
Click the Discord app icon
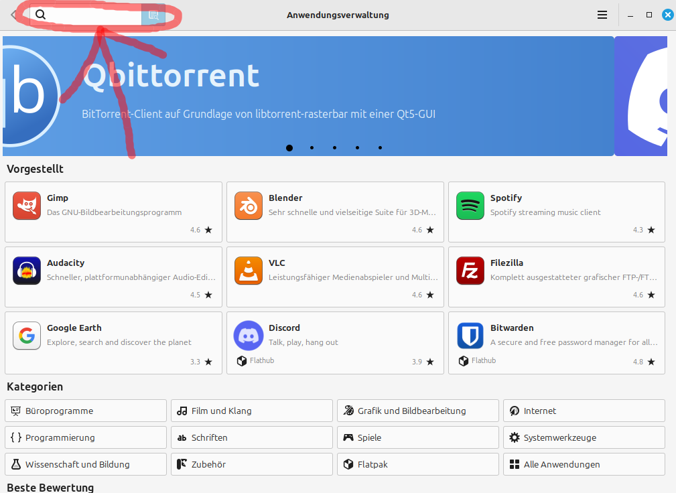pyautogui.click(x=249, y=336)
